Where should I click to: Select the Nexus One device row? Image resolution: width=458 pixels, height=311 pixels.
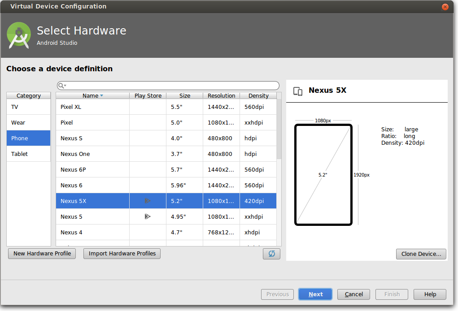pyautogui.click(x=166, y=154)
